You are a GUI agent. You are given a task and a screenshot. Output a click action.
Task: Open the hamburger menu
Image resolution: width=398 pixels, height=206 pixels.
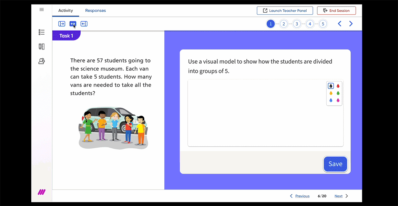(42, 10)
